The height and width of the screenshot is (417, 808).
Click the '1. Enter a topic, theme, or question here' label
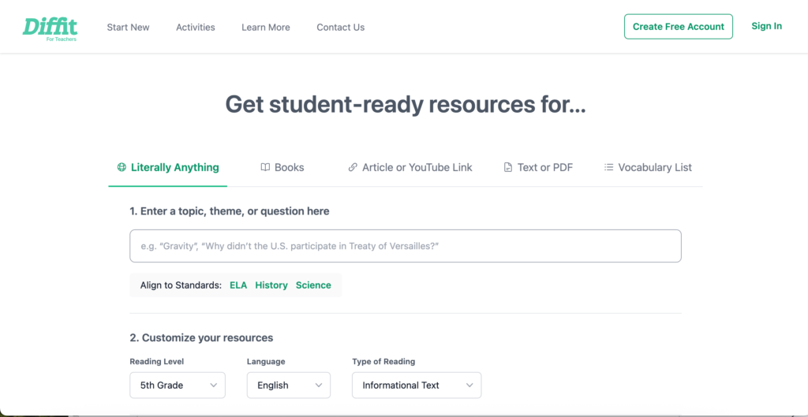coord(230,211)
